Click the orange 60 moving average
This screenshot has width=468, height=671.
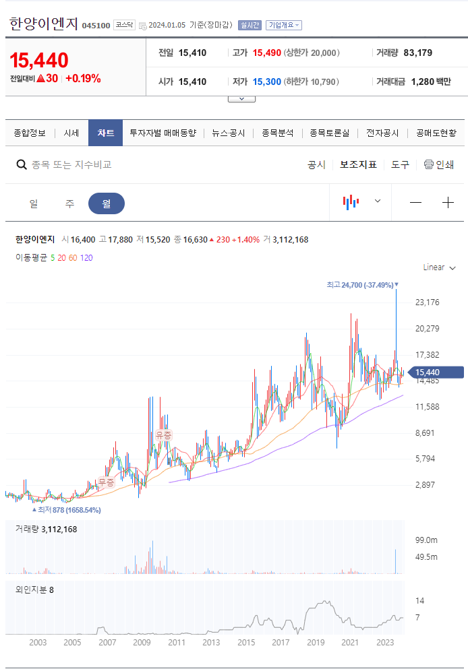(73, 257)
